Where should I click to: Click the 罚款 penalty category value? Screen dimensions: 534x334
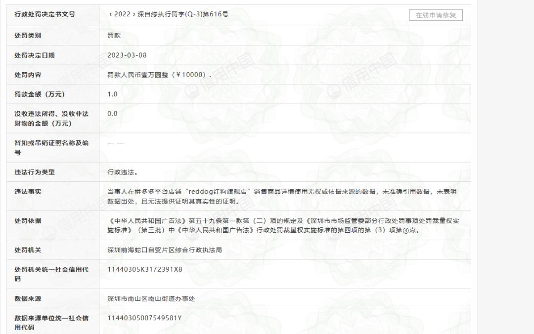(112, 36)
